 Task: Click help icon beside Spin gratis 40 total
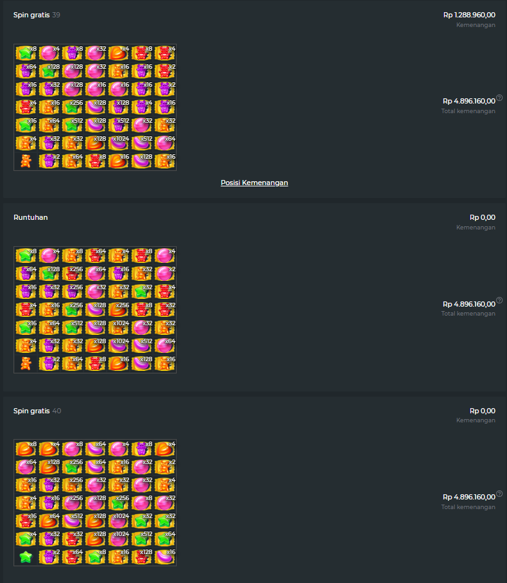point(499,494)
